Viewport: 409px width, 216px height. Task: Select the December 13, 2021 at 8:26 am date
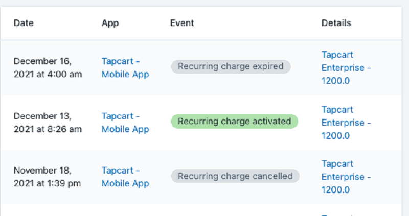[47, 123]
